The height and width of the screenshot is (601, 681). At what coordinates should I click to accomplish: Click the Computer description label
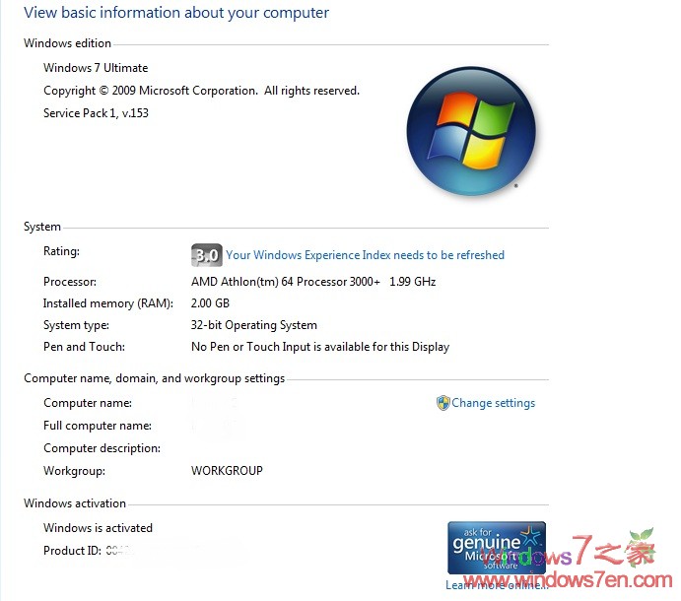102,448
